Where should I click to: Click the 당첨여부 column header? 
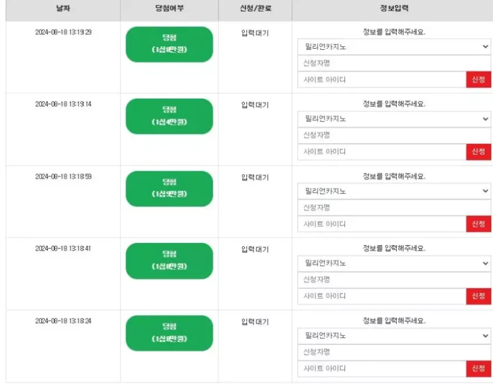coord(169,10)
